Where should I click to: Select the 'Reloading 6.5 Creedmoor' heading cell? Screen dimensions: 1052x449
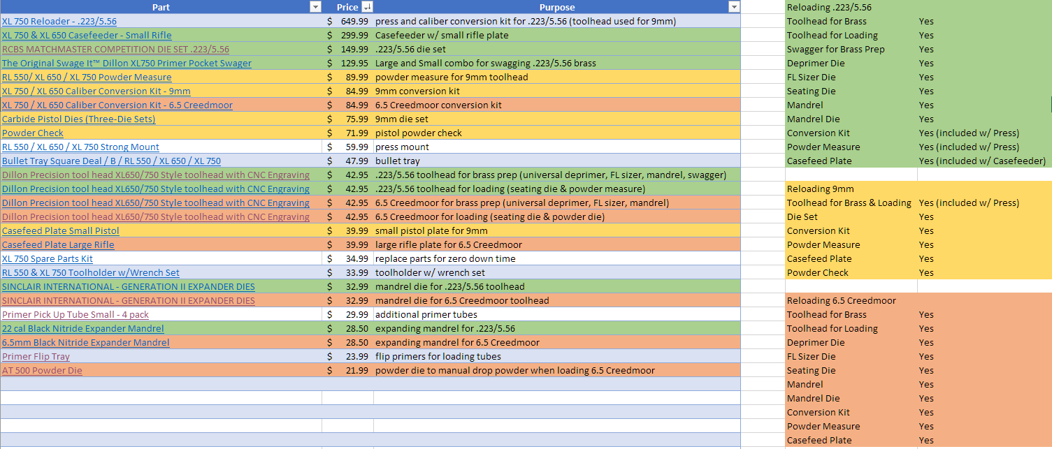click(851, 300)
